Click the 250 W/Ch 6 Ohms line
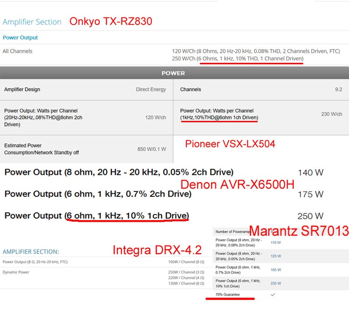 click(238, 59)
